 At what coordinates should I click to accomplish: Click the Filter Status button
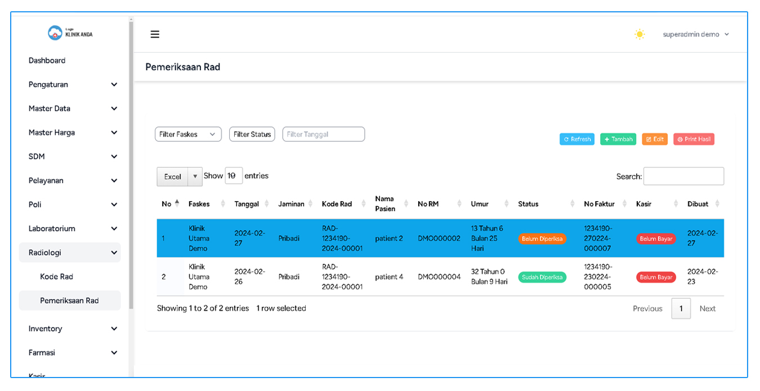(x=252, y=134)
